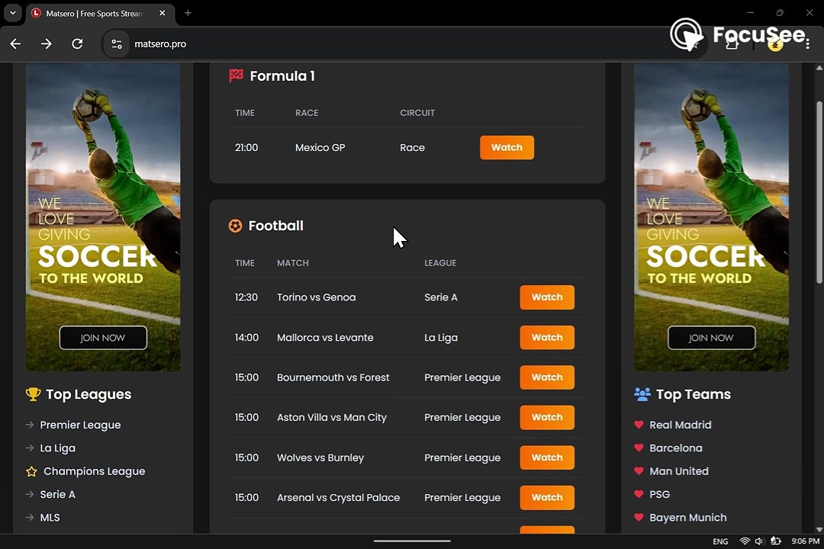Go back using browser back arrow
Screen dimensions: 824x549
(x=16, y=43)
